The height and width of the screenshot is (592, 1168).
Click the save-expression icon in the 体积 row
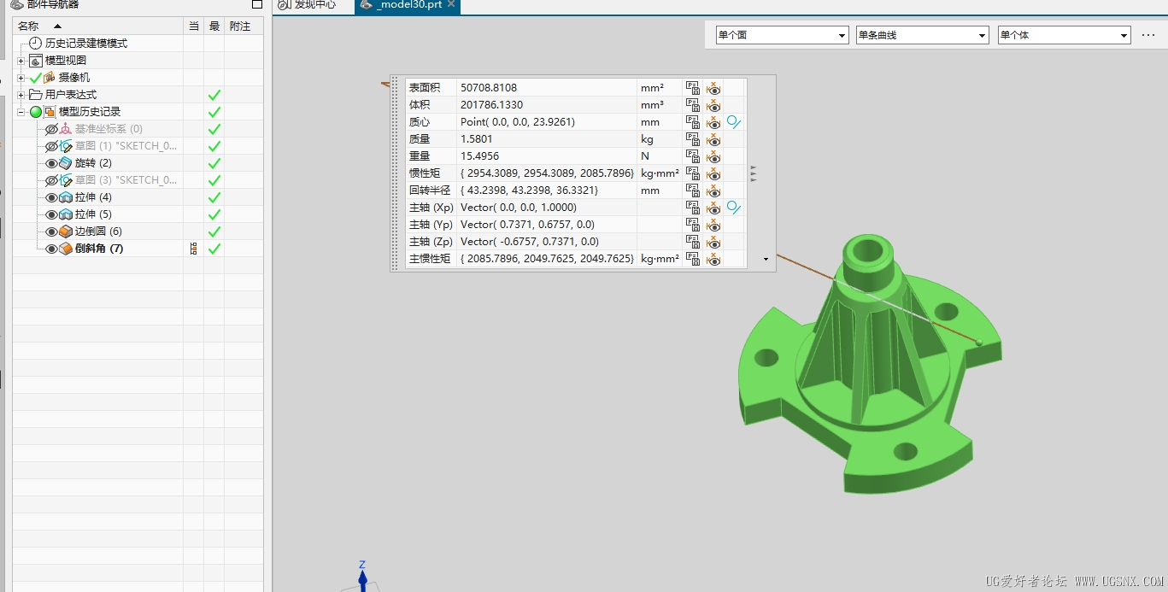[693, 105]
